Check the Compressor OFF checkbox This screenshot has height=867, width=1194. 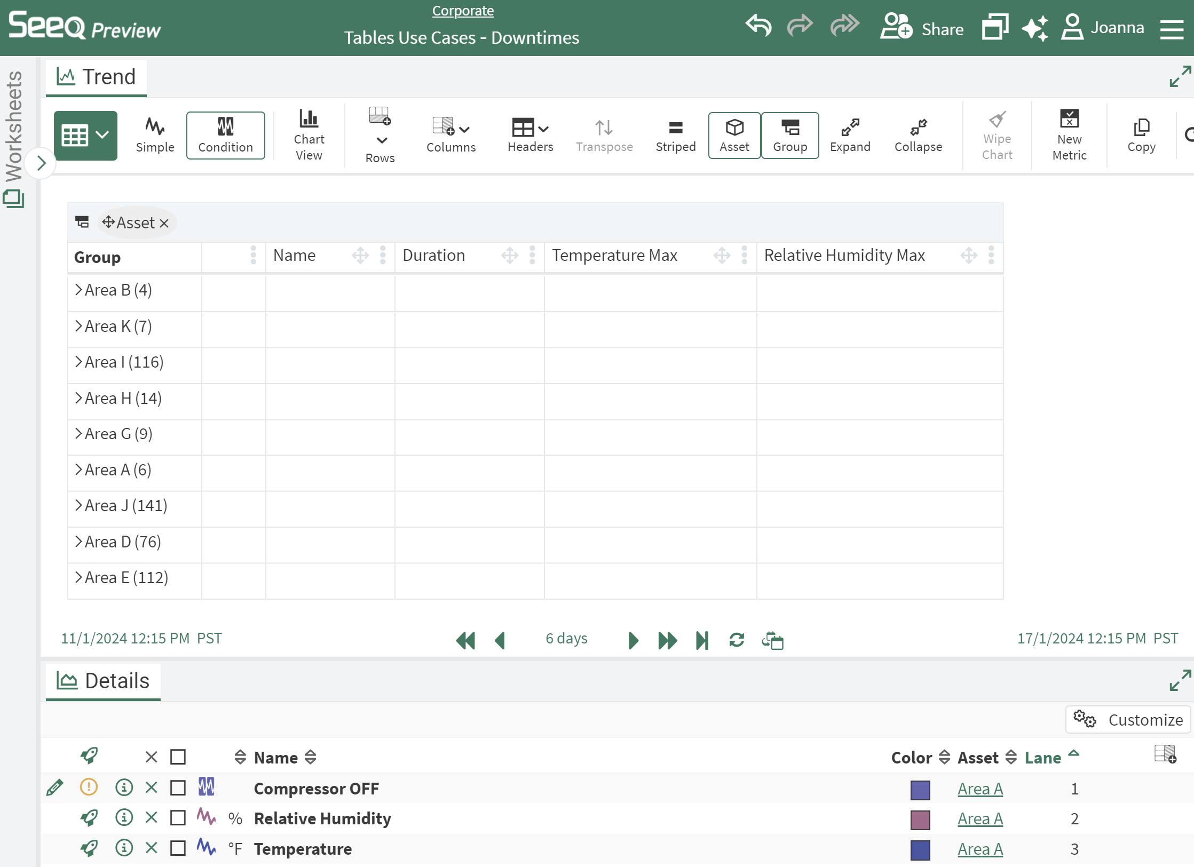click(x=178, y=788)
